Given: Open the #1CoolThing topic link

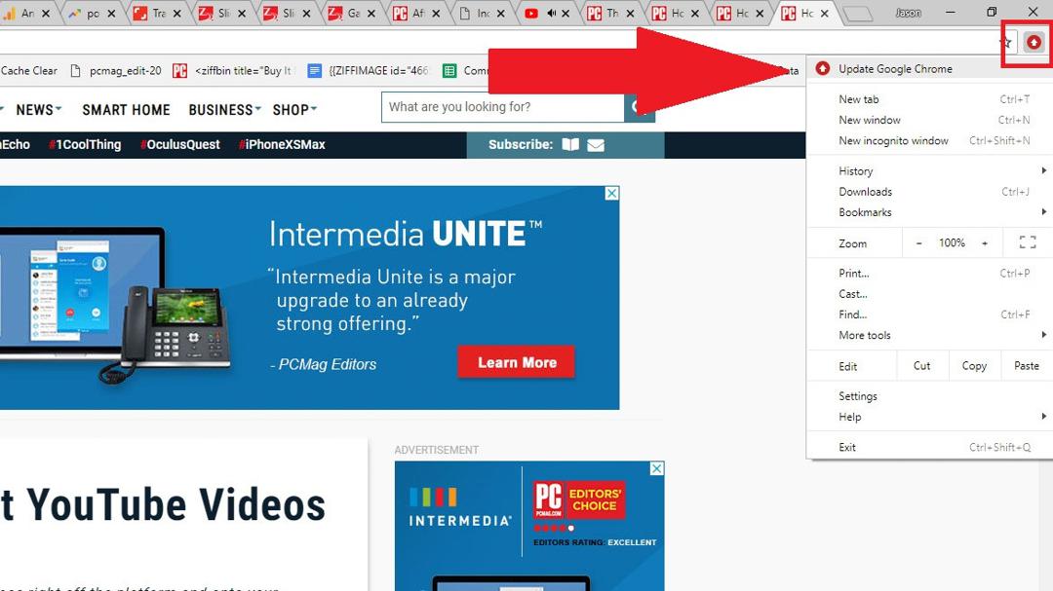Looking at the screenshot, I should (85, 144).
